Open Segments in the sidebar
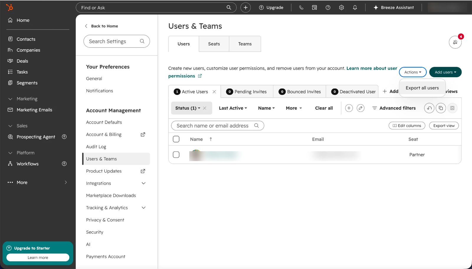This screenshot has width=472, height=269. click(27, 83)
